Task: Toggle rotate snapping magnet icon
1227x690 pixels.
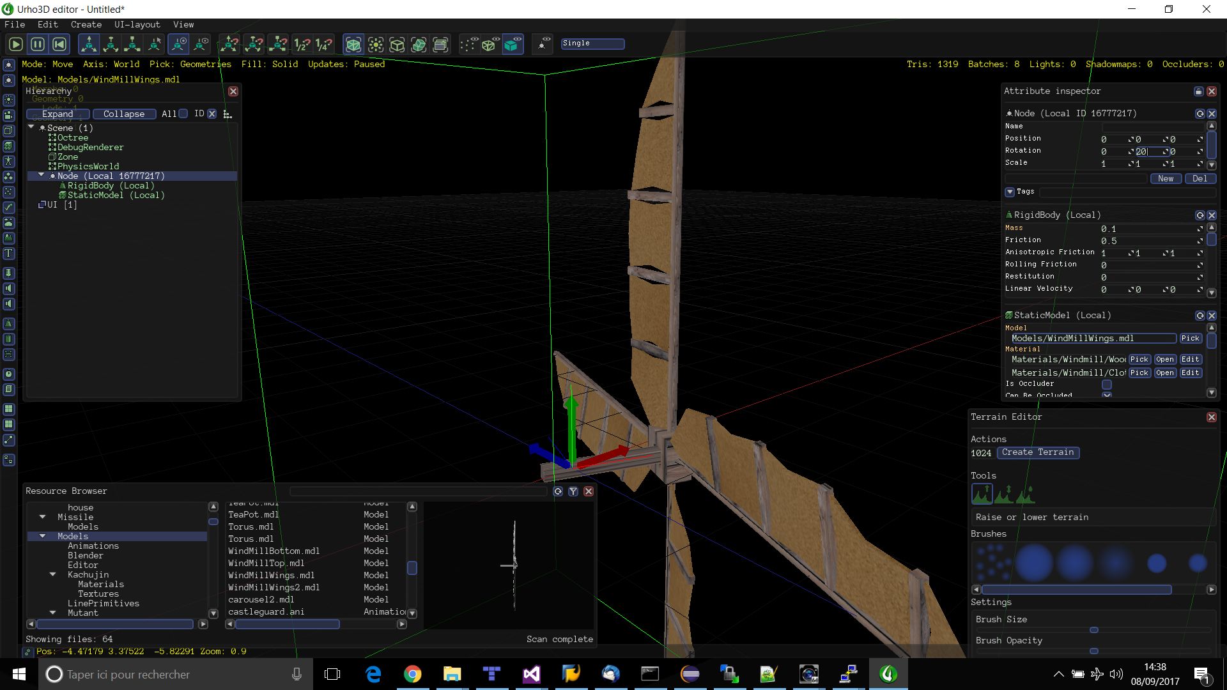Action: 254,44
